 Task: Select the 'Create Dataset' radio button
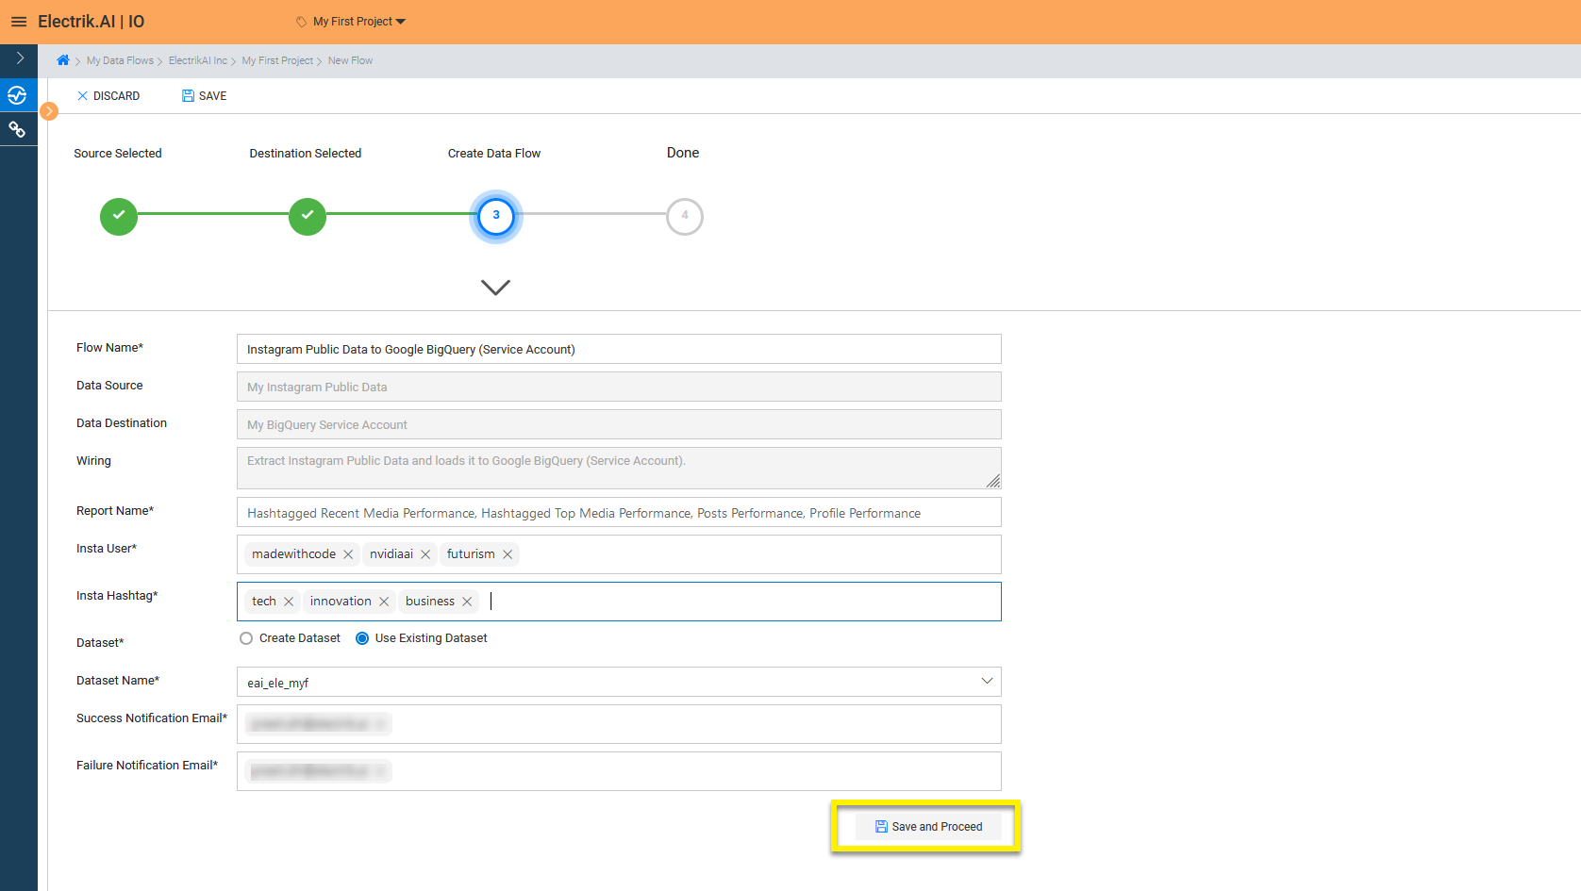pos(245,637)
